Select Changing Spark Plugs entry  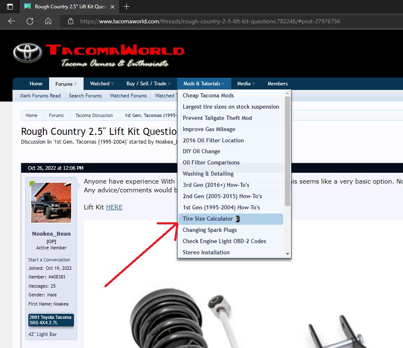pyautogui.click(x=231, y=230)
